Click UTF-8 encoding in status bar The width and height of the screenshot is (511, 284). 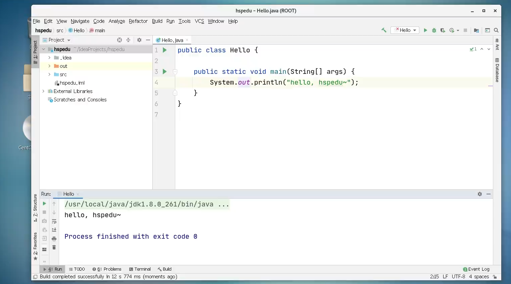(x=458, y=277)
